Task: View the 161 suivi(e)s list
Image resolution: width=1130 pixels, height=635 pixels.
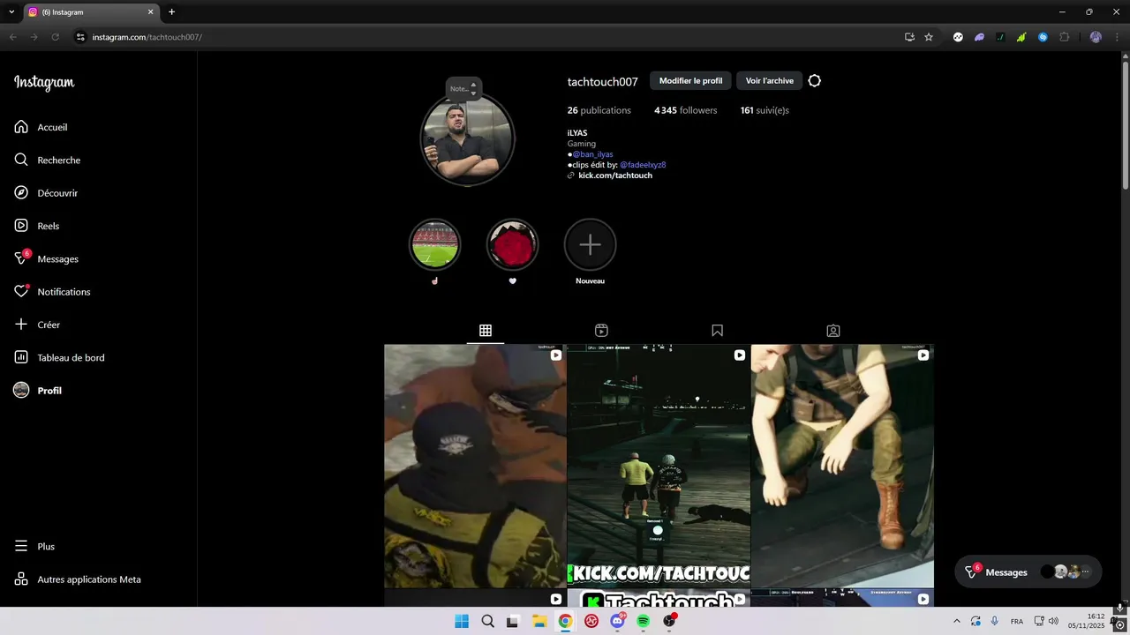Action: click(765, 110)
